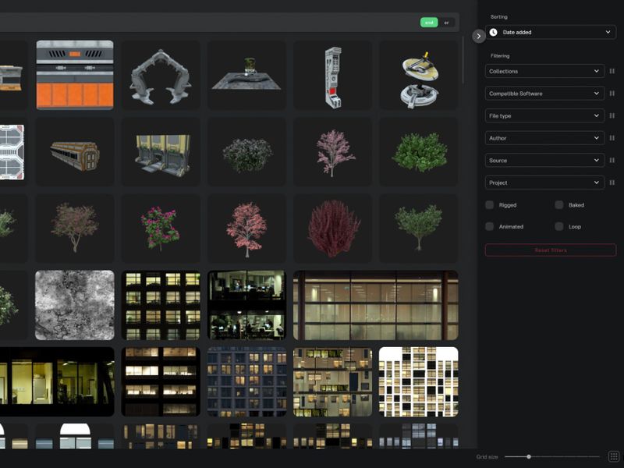Click the pause icon beside Compatible Software

[612, 94]
